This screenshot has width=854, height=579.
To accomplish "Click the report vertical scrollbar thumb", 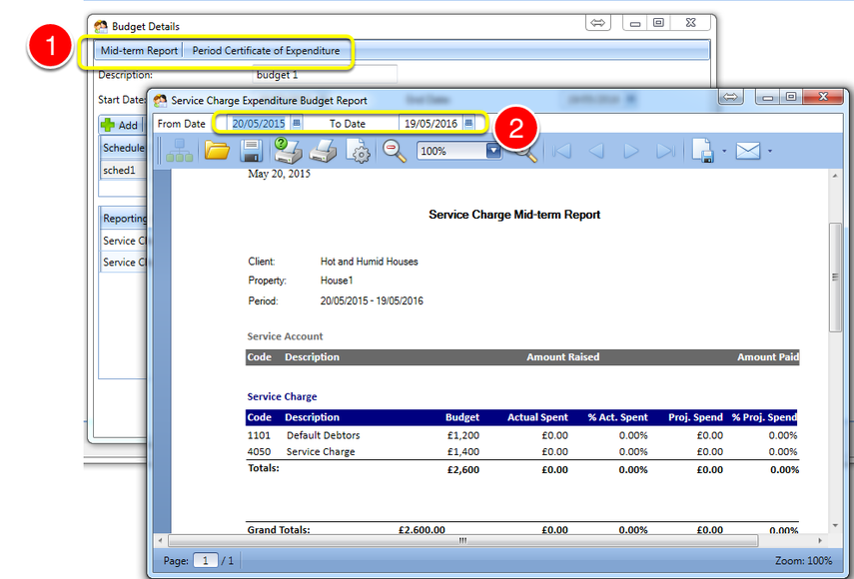I will tap(835, 277).
